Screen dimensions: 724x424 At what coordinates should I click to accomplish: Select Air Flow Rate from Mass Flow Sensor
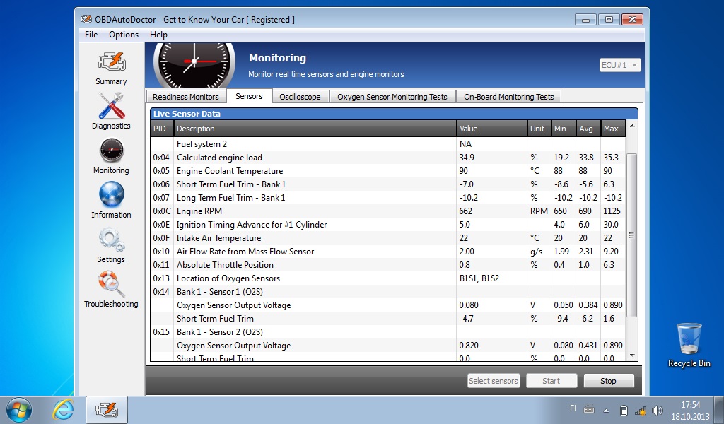pos(388,251)
